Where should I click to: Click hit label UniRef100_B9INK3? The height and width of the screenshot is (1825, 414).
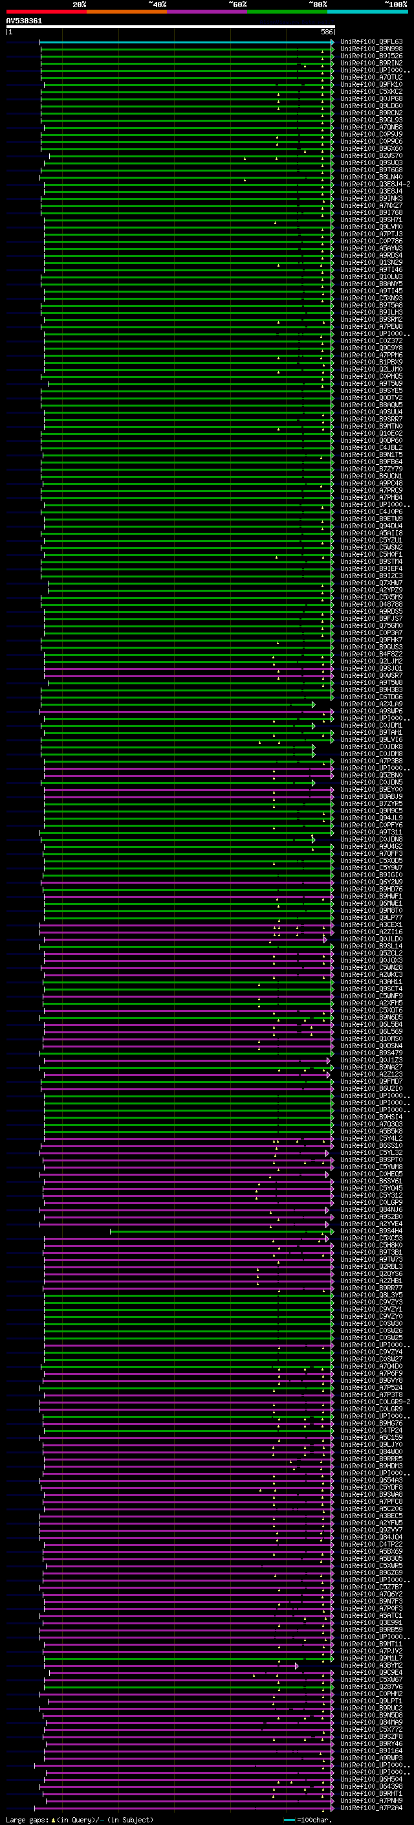coord(371,198)
